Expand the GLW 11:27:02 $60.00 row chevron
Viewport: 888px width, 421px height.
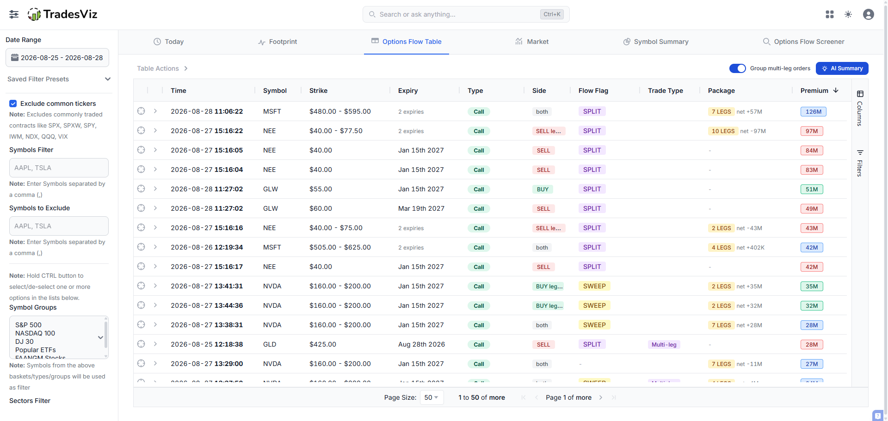pos(155,208)
